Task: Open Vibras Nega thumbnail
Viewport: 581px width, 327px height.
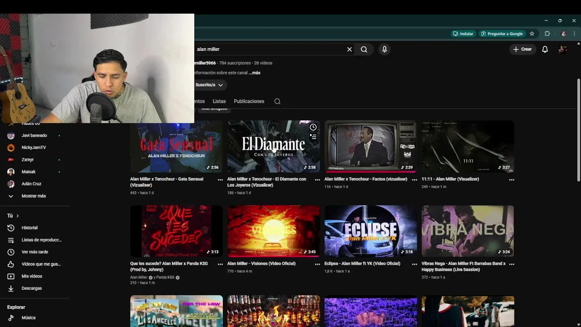Action: 468,231
